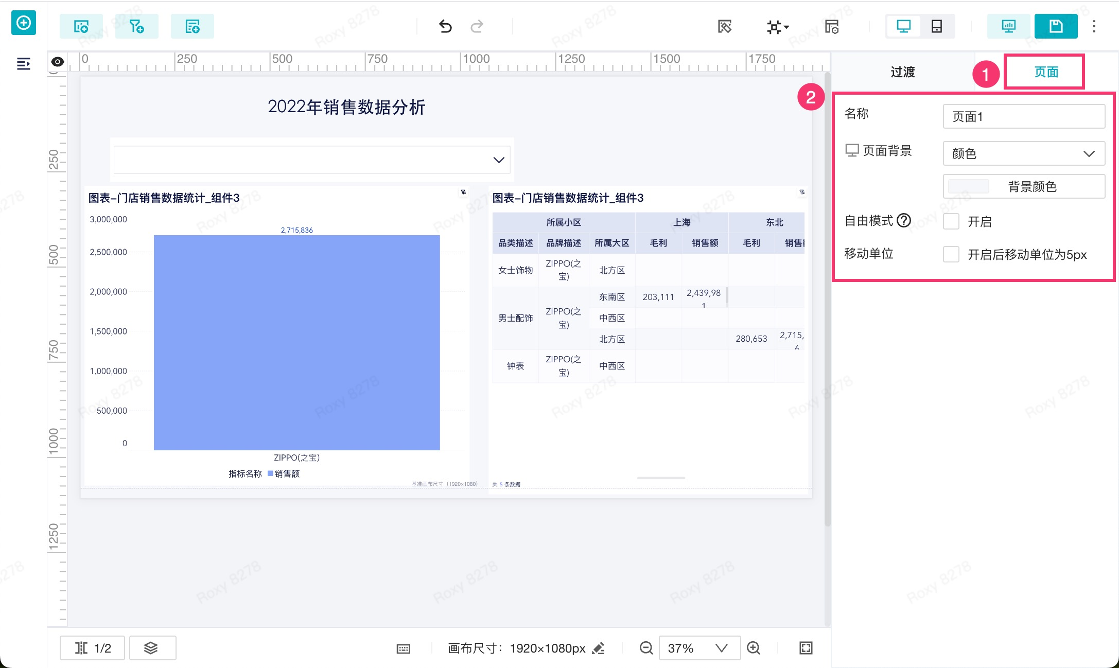Edit canvas size pencil icon
This screenshot has height=668, width=1119.
click(x=598, y=648)
